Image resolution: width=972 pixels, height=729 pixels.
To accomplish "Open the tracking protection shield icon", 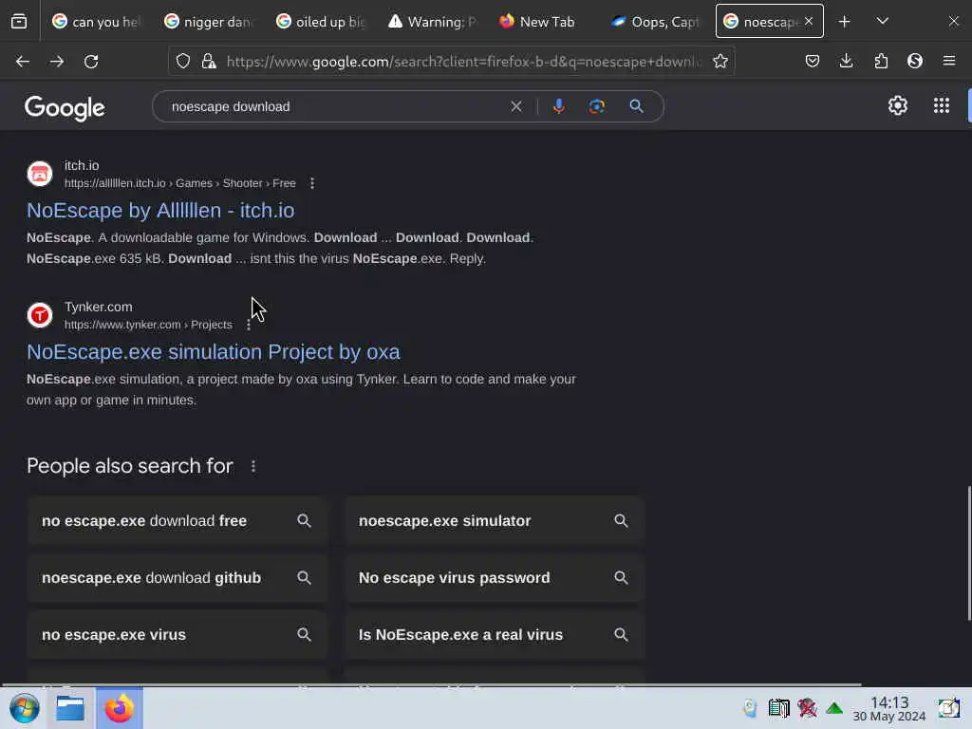I will [183, 61].
